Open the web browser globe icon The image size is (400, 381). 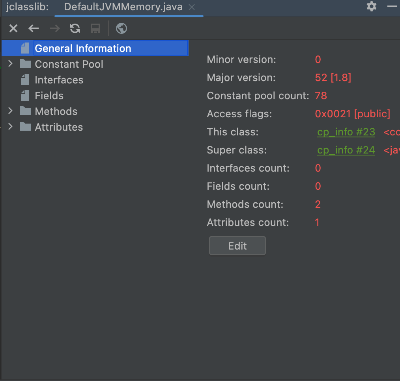coord(121,28)
